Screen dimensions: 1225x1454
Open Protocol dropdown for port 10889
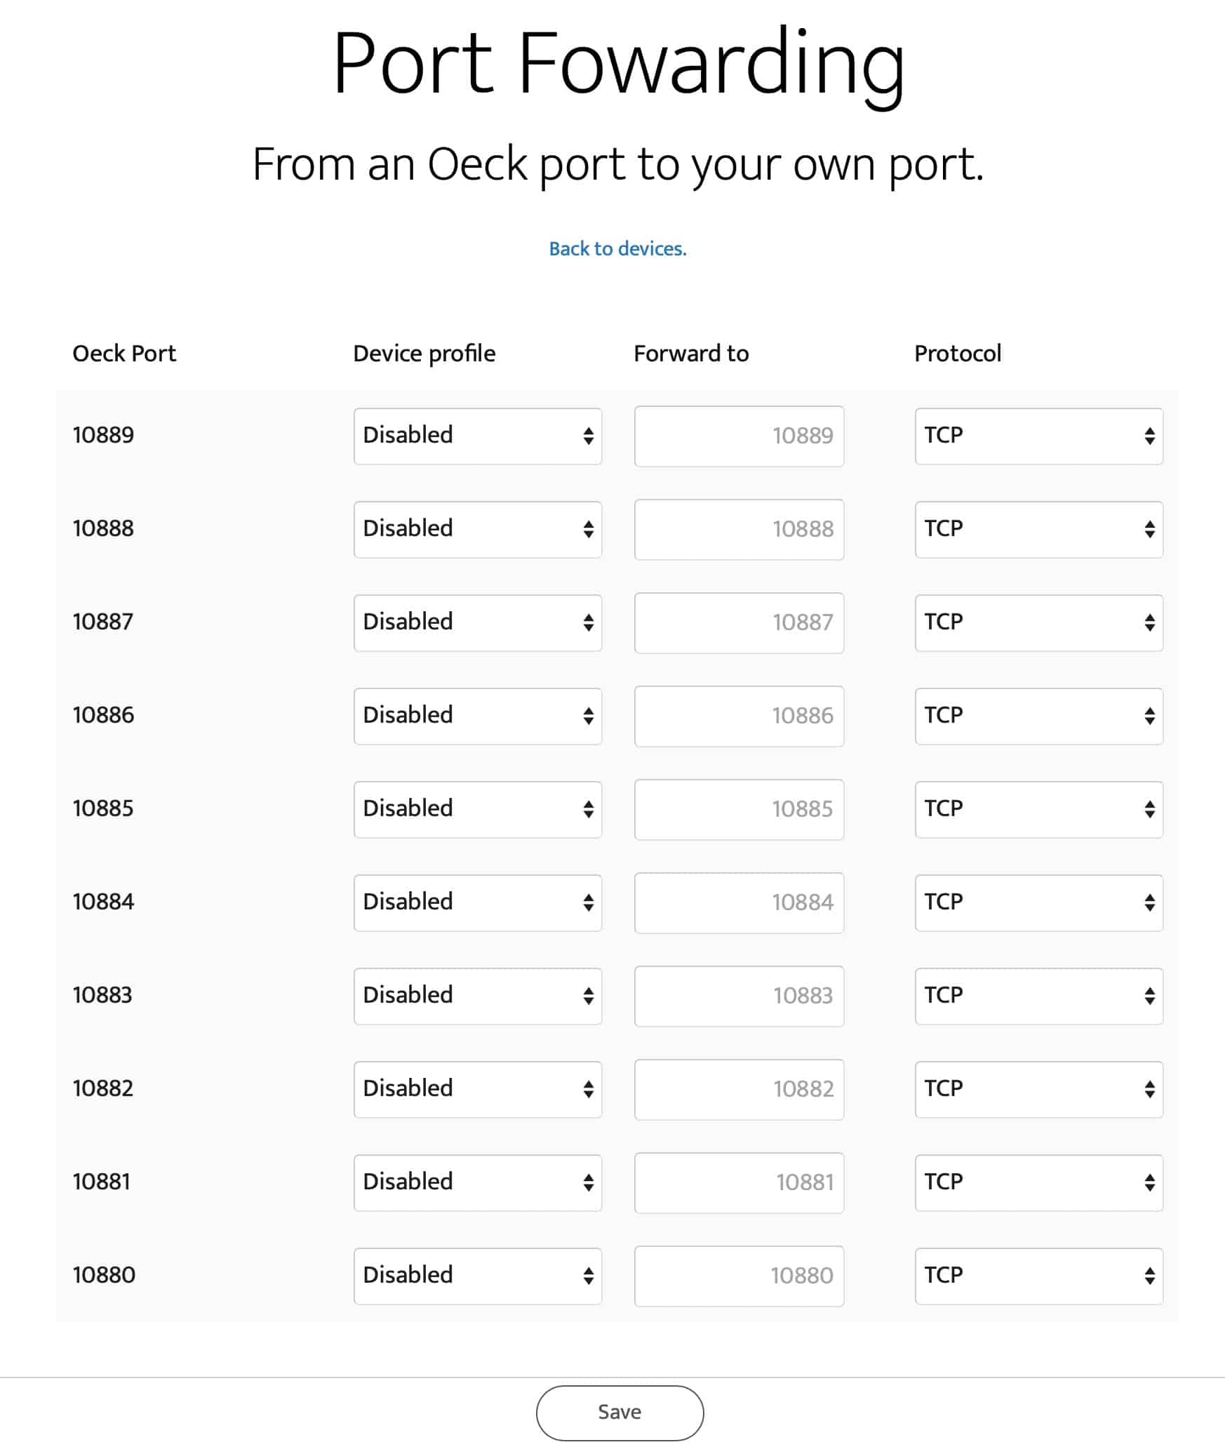1039,436
